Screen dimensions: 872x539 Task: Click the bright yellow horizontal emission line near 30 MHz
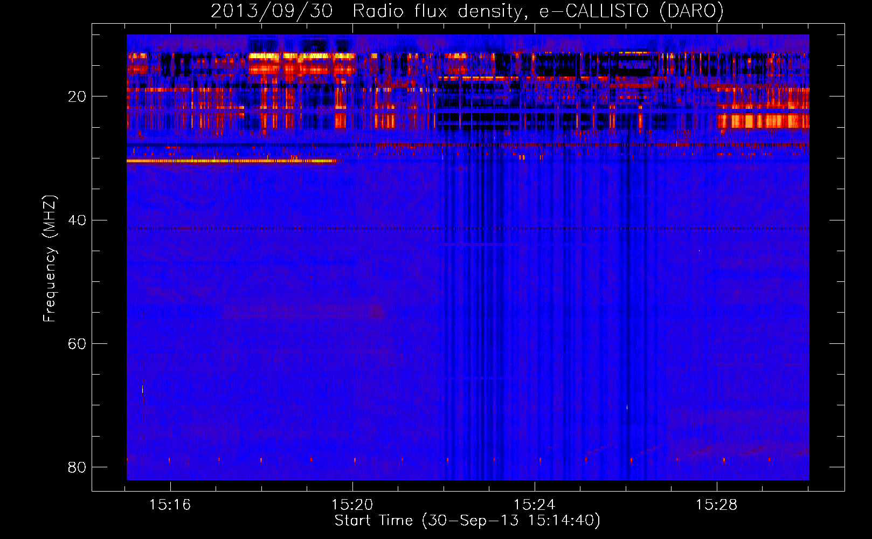click(x=231, y=161)
